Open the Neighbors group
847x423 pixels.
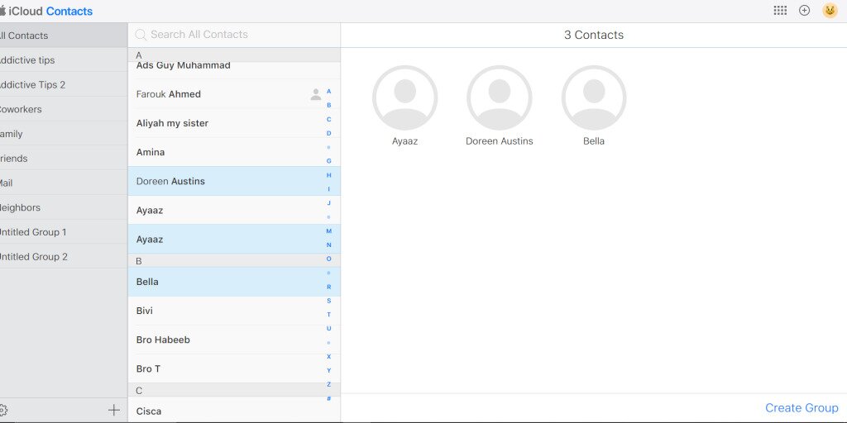tap(64, 207)
